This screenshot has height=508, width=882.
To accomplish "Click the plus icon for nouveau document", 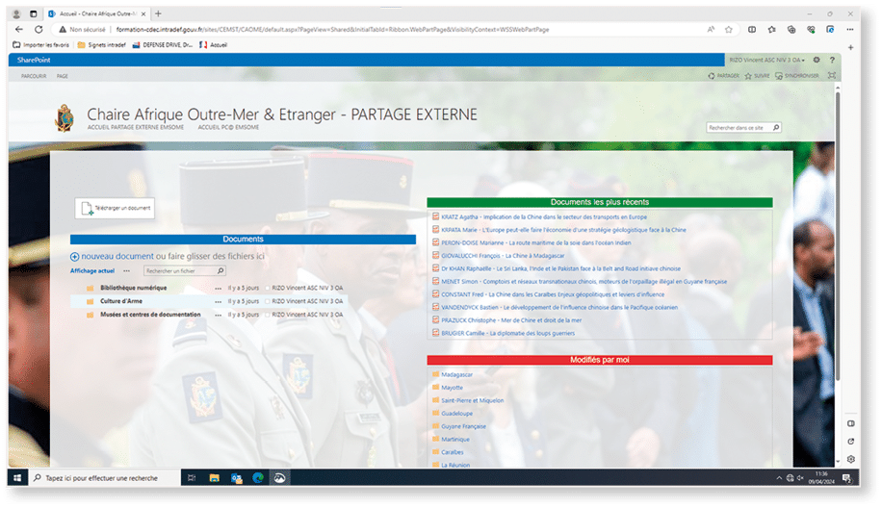I will click(x=75, y=257).
